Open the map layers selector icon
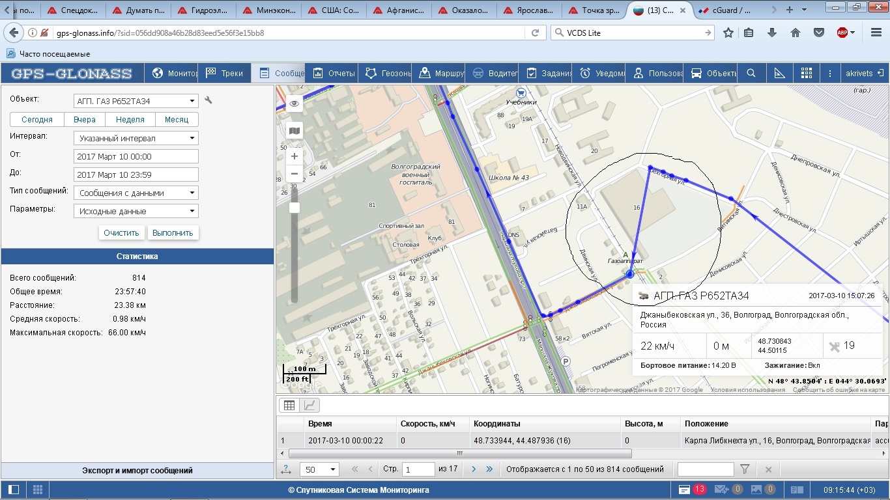Screen dimensions: 890x500 294,131
